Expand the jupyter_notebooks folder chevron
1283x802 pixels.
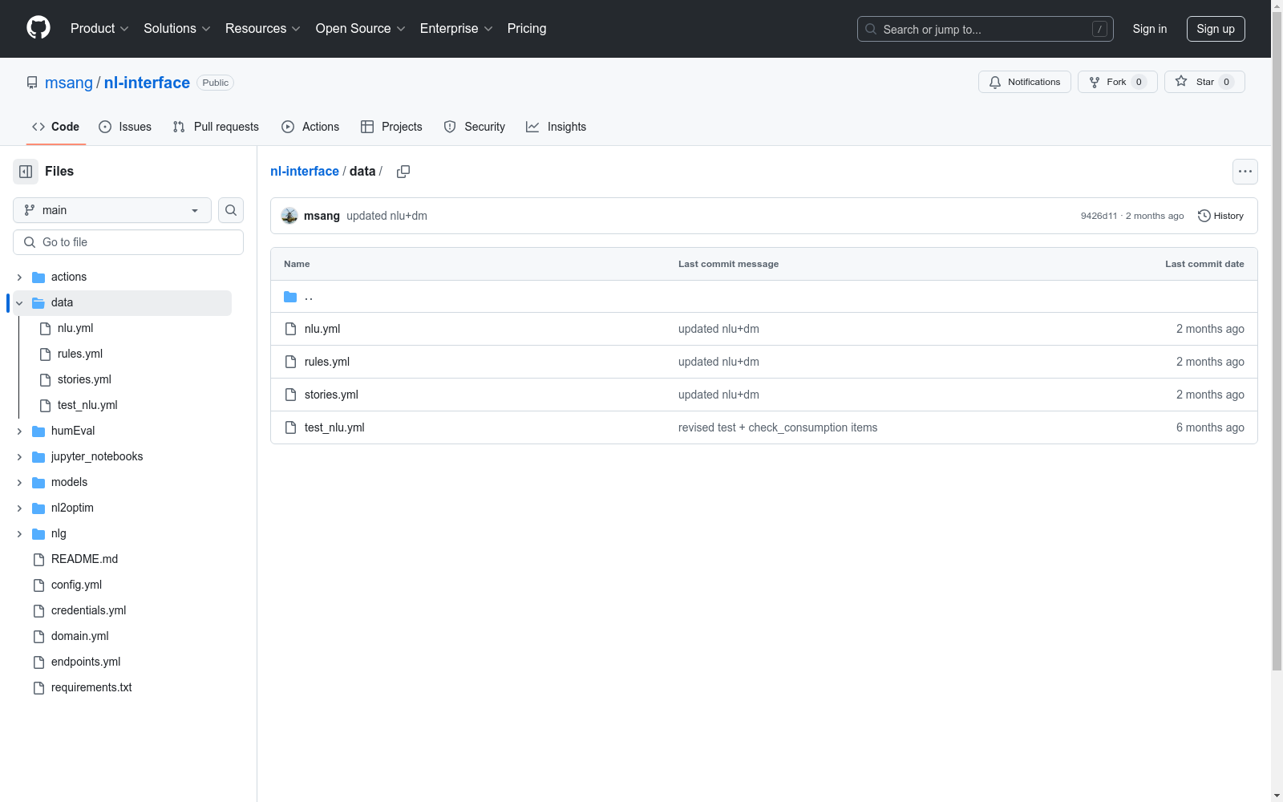(19, 457)
